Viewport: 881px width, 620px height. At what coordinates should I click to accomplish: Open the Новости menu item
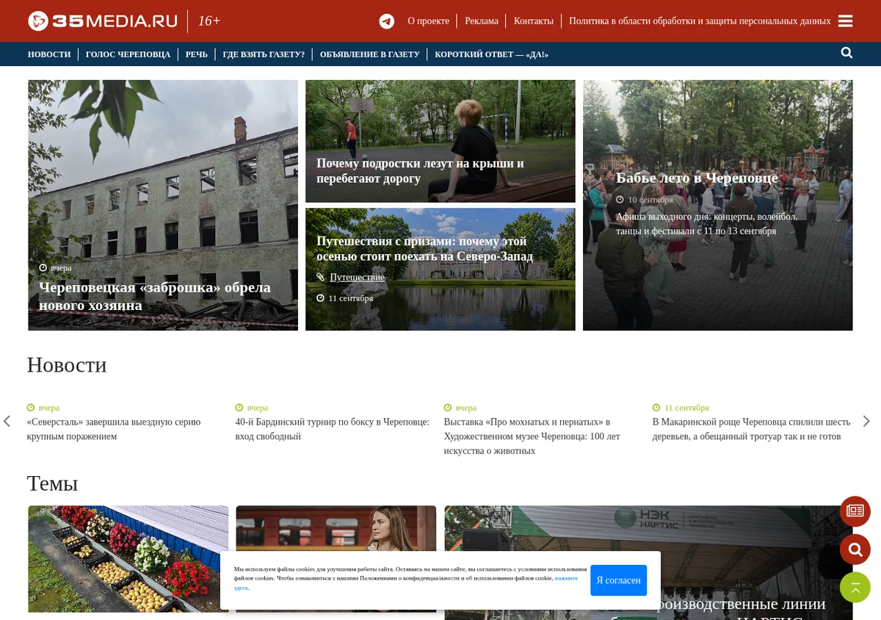coord(49,54)
